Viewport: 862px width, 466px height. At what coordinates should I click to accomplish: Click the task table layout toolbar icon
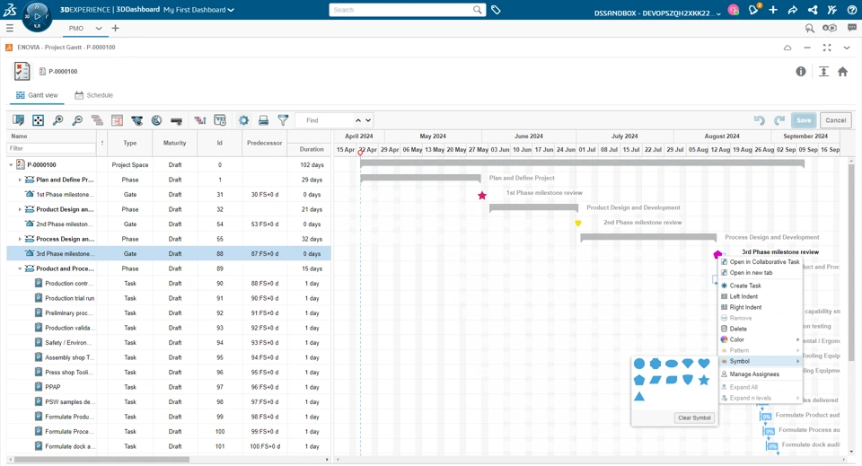(x=117, y=120)
